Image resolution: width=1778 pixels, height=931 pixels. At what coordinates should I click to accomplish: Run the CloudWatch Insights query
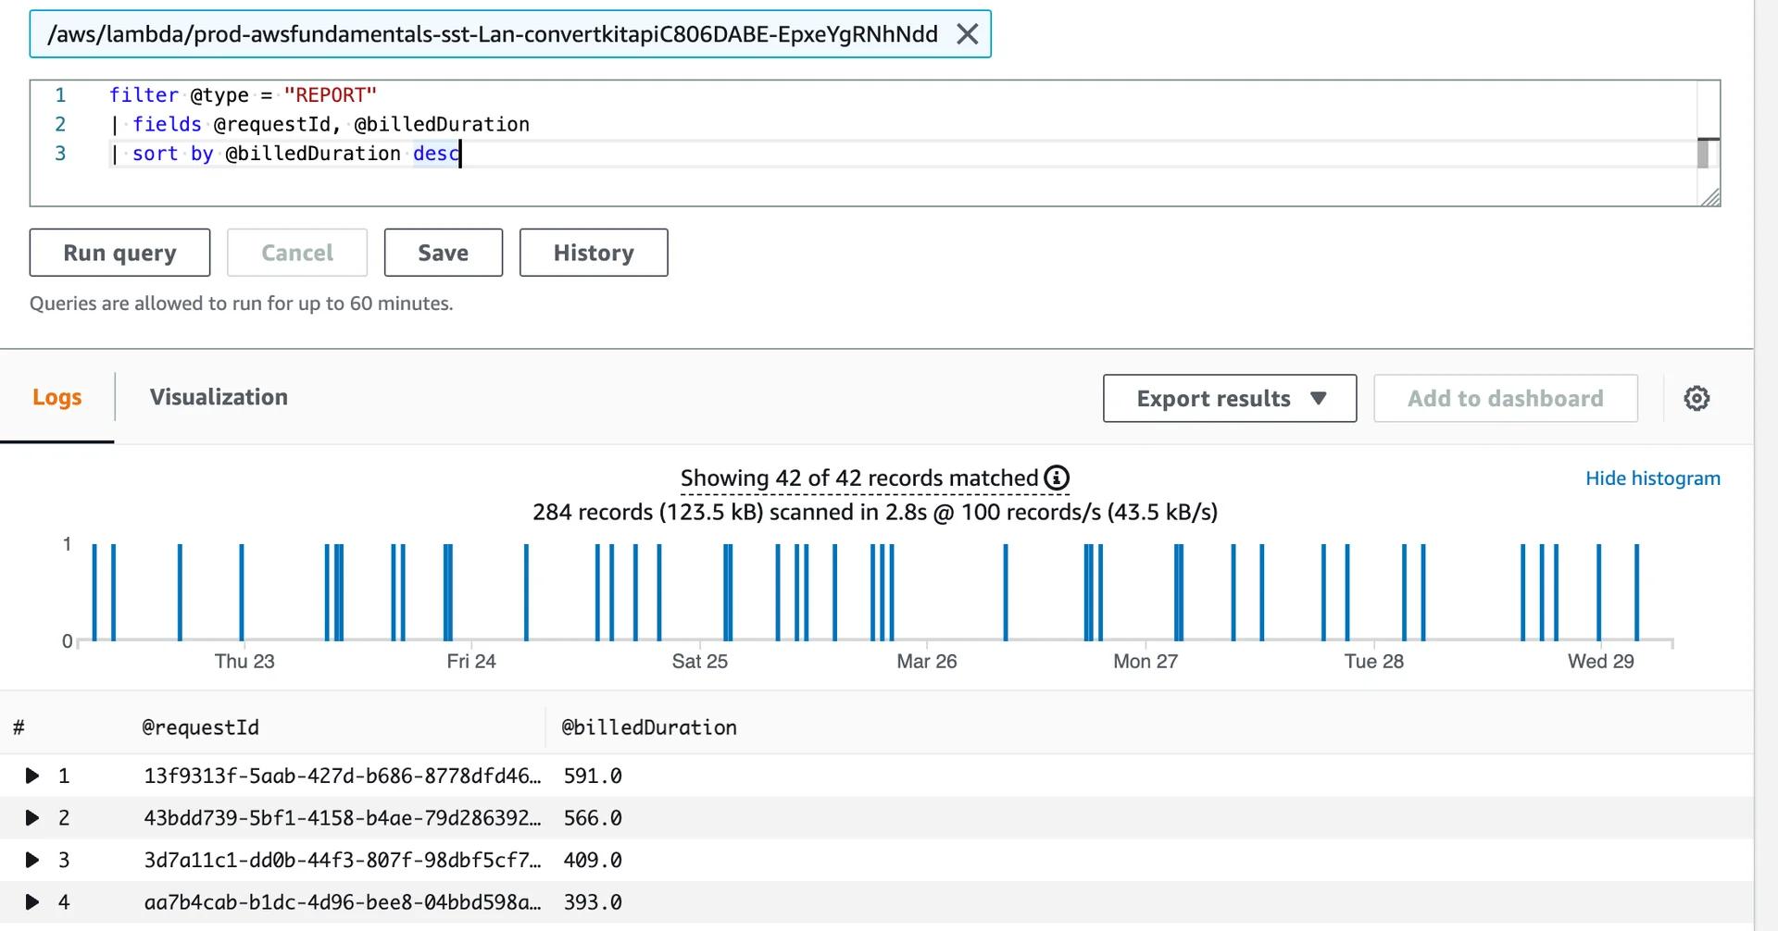click(119, 252)
